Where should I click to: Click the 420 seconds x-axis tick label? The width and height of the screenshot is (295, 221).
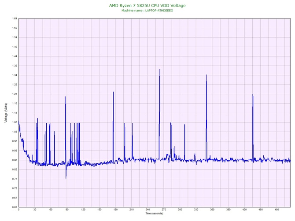(x=244, y=210)
